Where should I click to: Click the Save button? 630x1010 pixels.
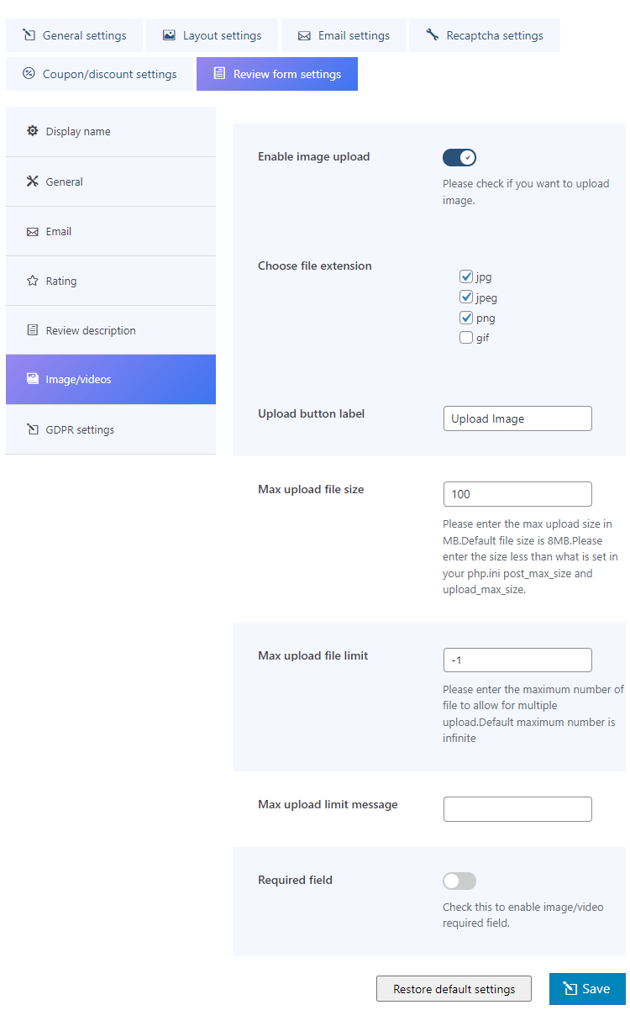(x=587, y=989)
